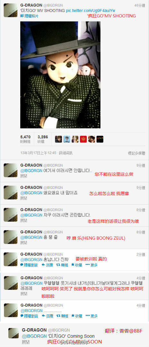Retweet the '혼납니다 진짜' tweet
149x347 pixels.
[x=62, y=265]
